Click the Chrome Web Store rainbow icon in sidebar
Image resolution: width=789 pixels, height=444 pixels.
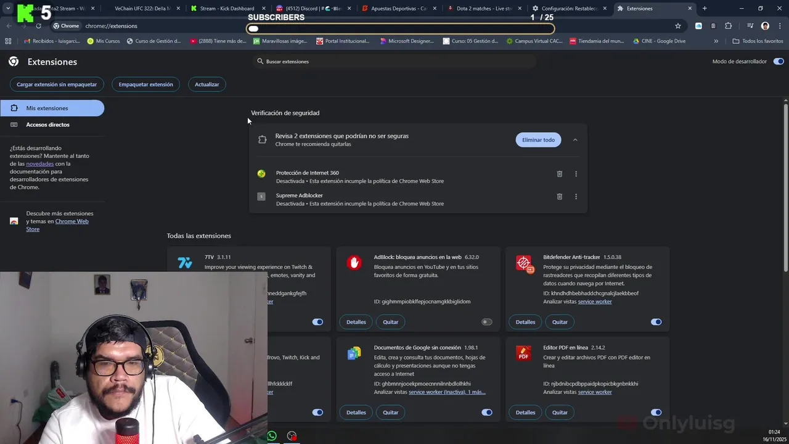point(14,221)
